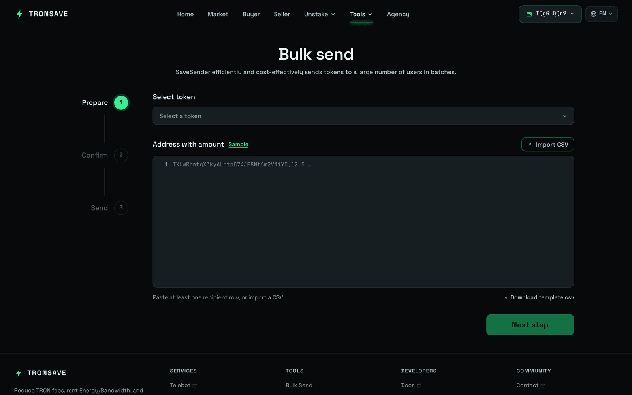Click the TRONSAVE lightning bolt logo in header
This screenshot has height=395, width=632.
pos(19,14)
